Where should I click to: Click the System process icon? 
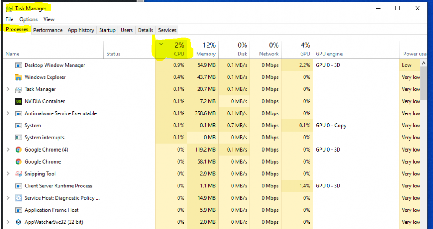(x=19, y=126)
